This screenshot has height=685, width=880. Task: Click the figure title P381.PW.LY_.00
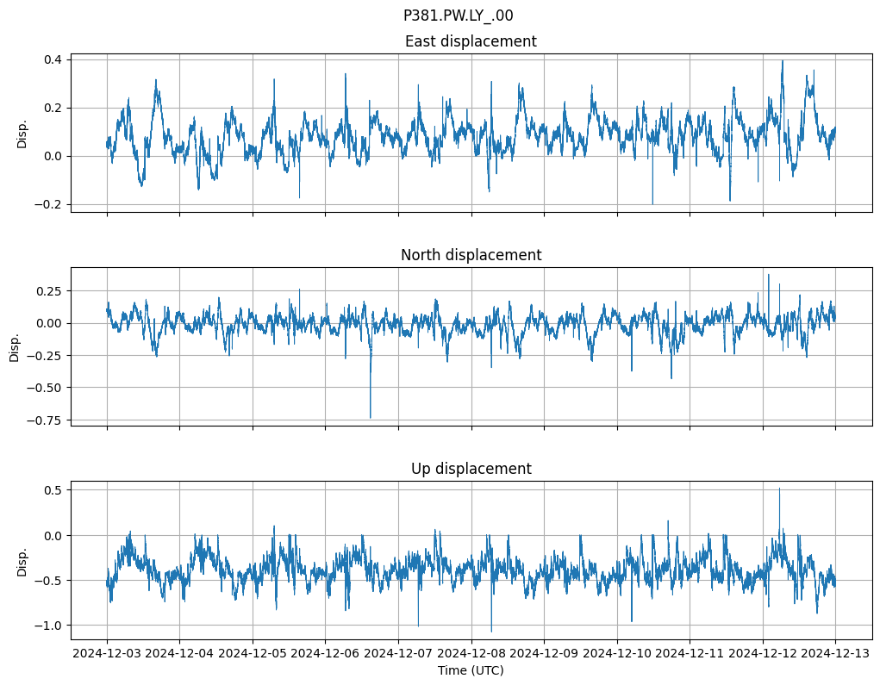[x=458, y=16]
